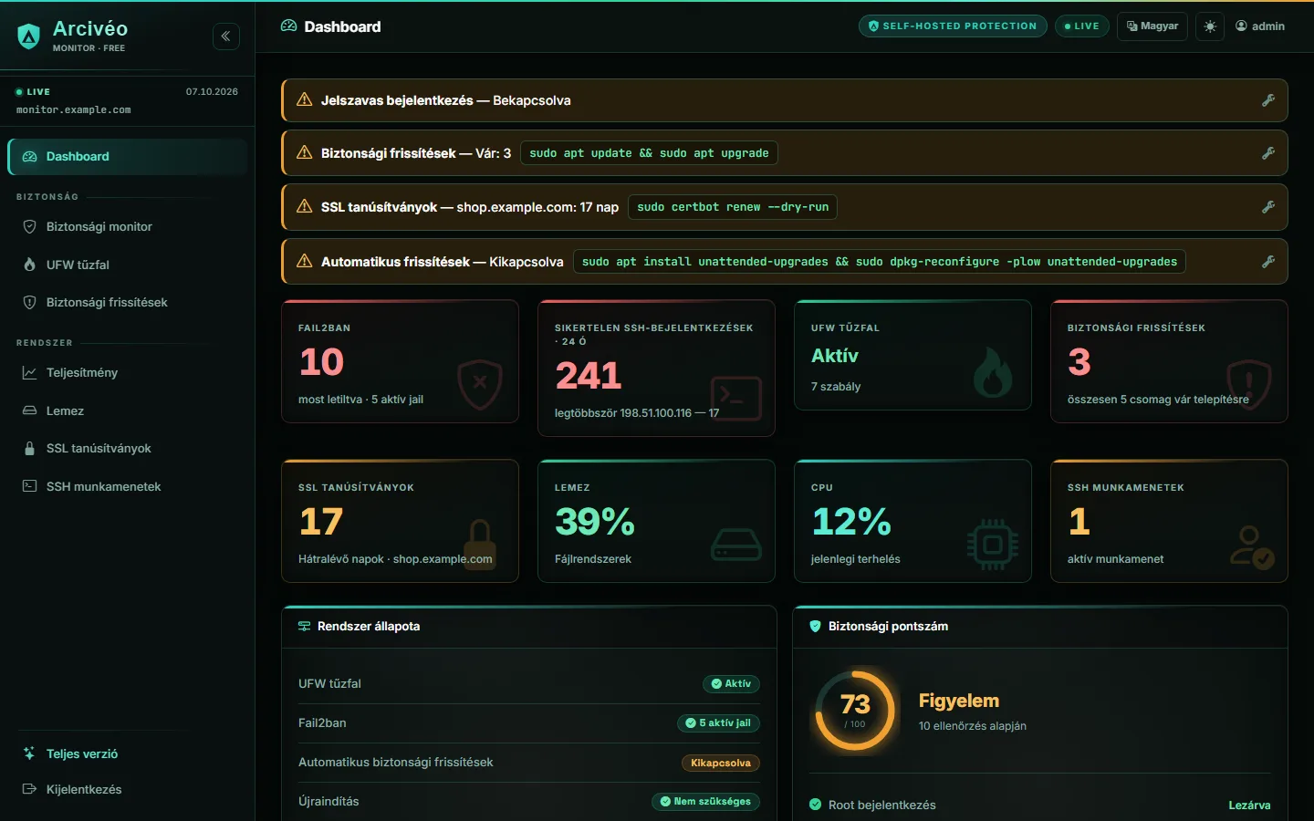
Task: Click the Jelszavas bejelentkezés warning triangle icon
Action: pos(305,100)
